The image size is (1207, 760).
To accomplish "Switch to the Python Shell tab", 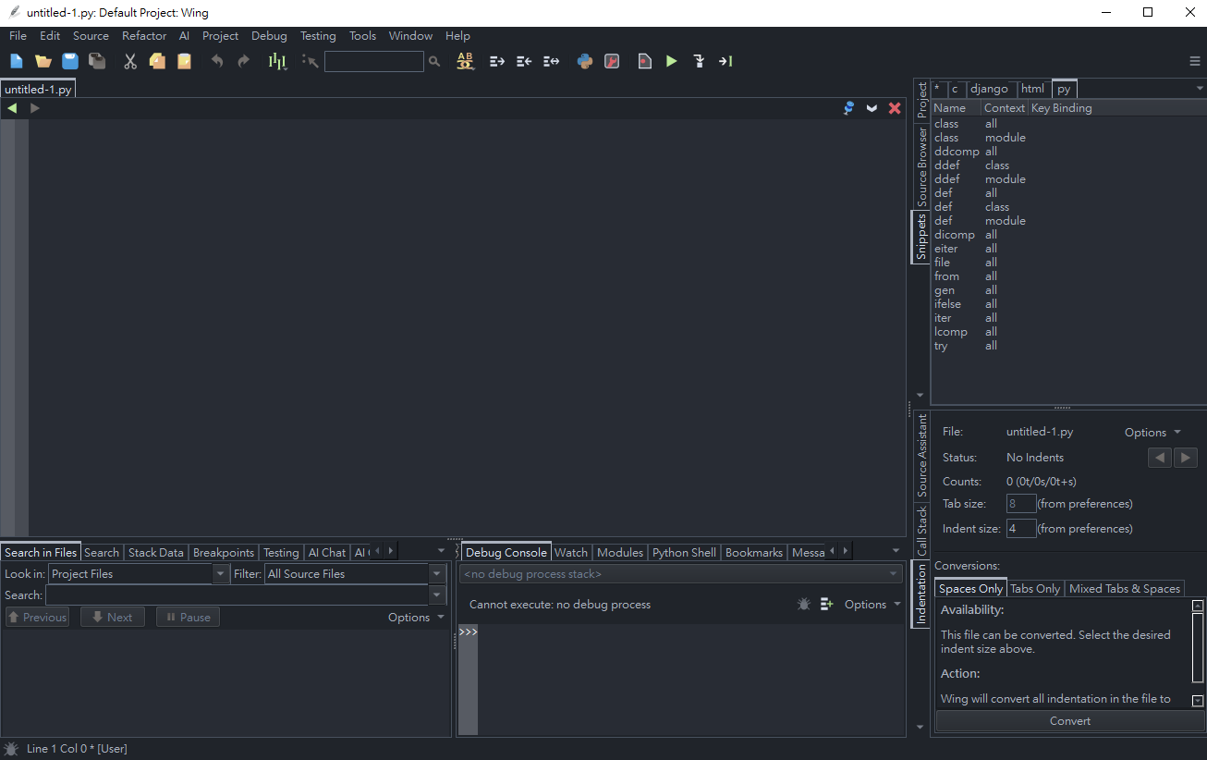I will coord(684,552).
